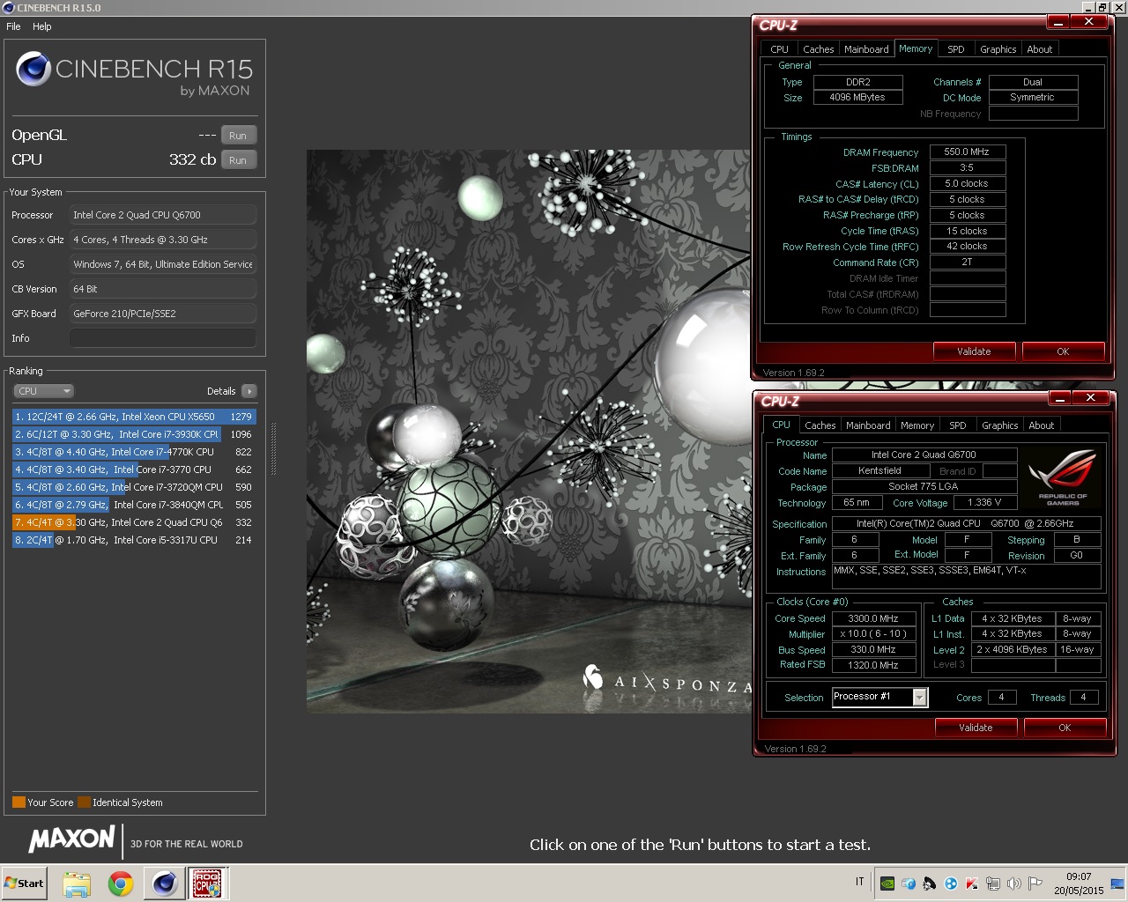This screenshot has height=902, width=1128.
Task: Click the panel splitter handle beside ranking list
Action: [x=273, y=449]
